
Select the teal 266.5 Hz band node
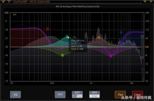tap(67, 37)
